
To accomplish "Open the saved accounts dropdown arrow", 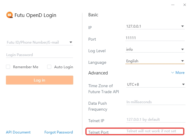I will pos(71,42).
